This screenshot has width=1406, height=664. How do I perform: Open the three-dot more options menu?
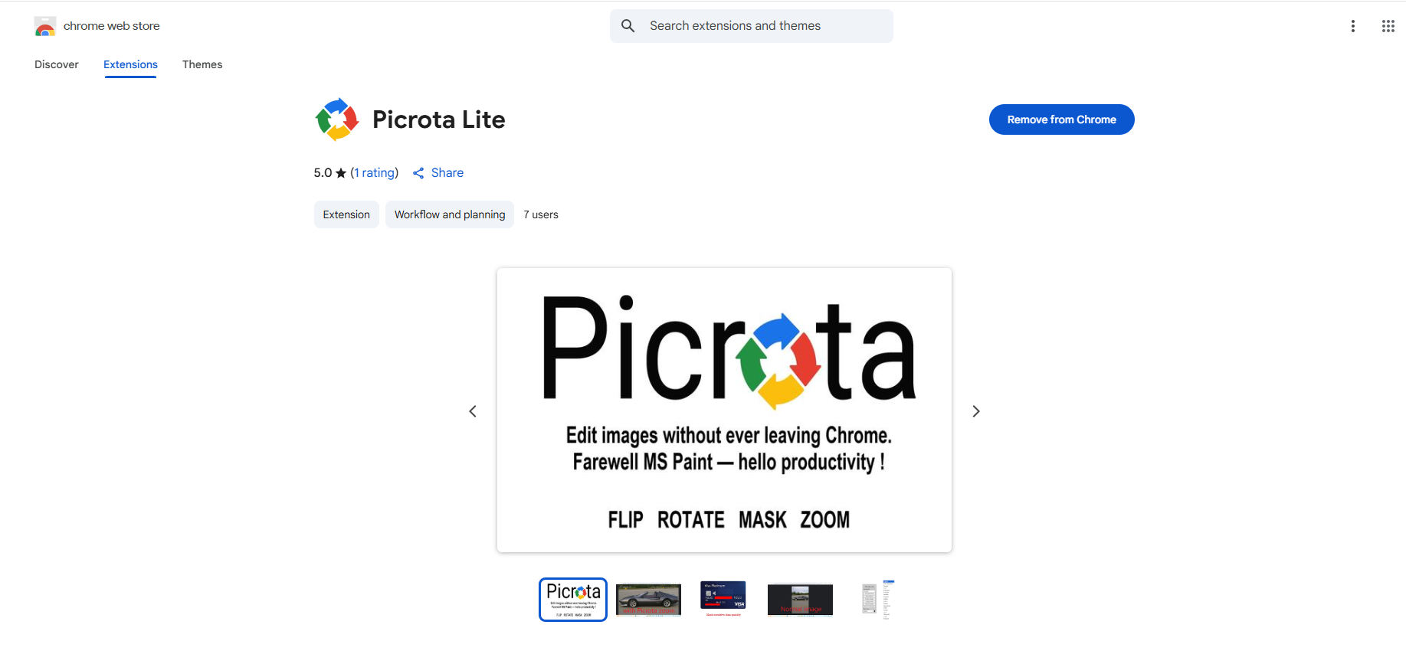[x=1353, y=26]
